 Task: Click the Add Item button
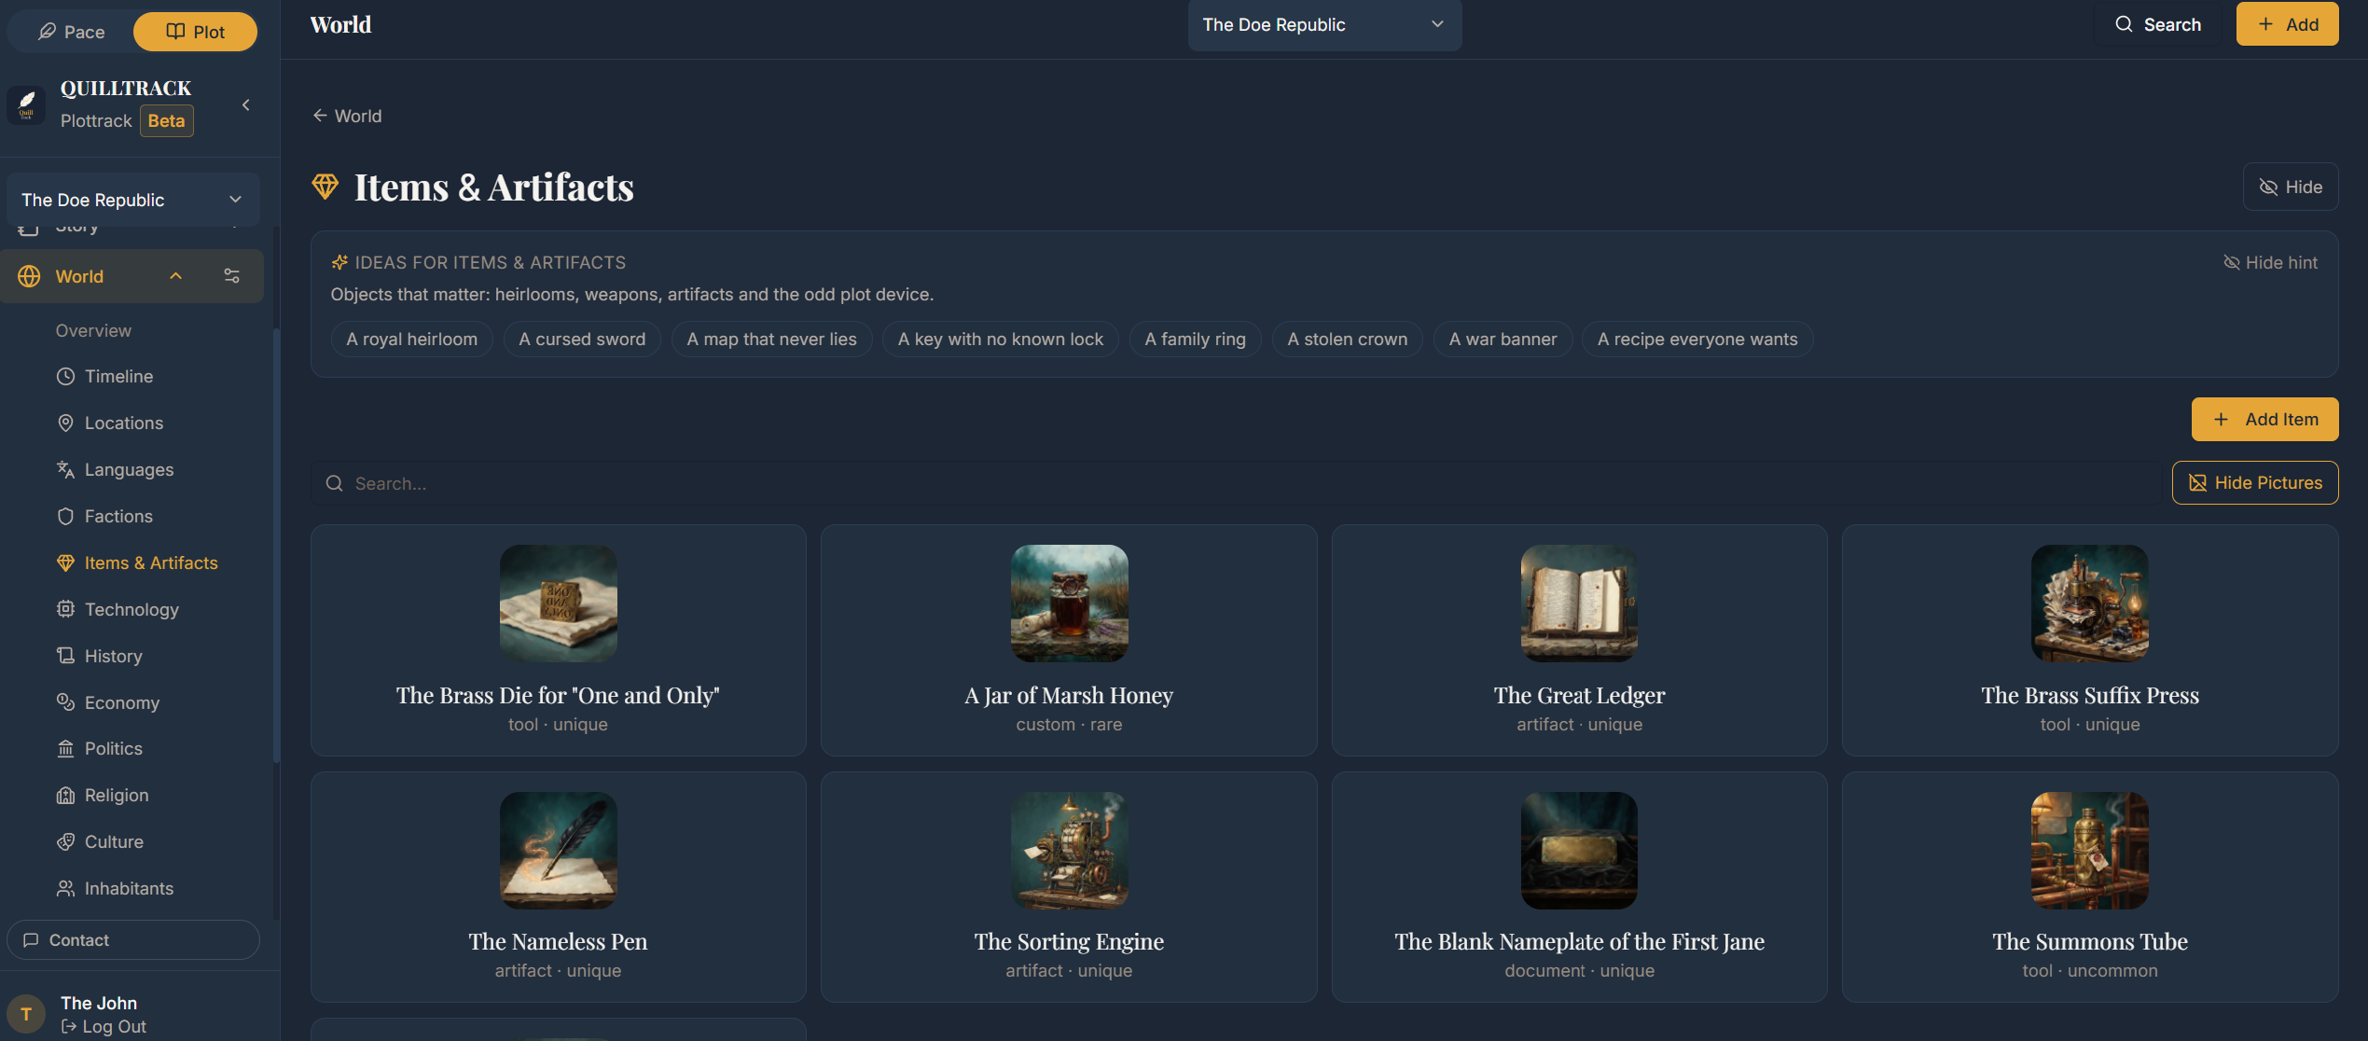coord(2264,420)
